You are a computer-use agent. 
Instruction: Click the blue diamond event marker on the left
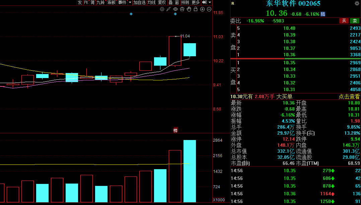click(x=131, y=14)
